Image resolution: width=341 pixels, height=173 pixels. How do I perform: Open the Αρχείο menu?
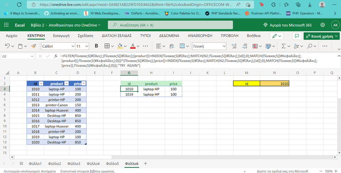pos(12,36)
